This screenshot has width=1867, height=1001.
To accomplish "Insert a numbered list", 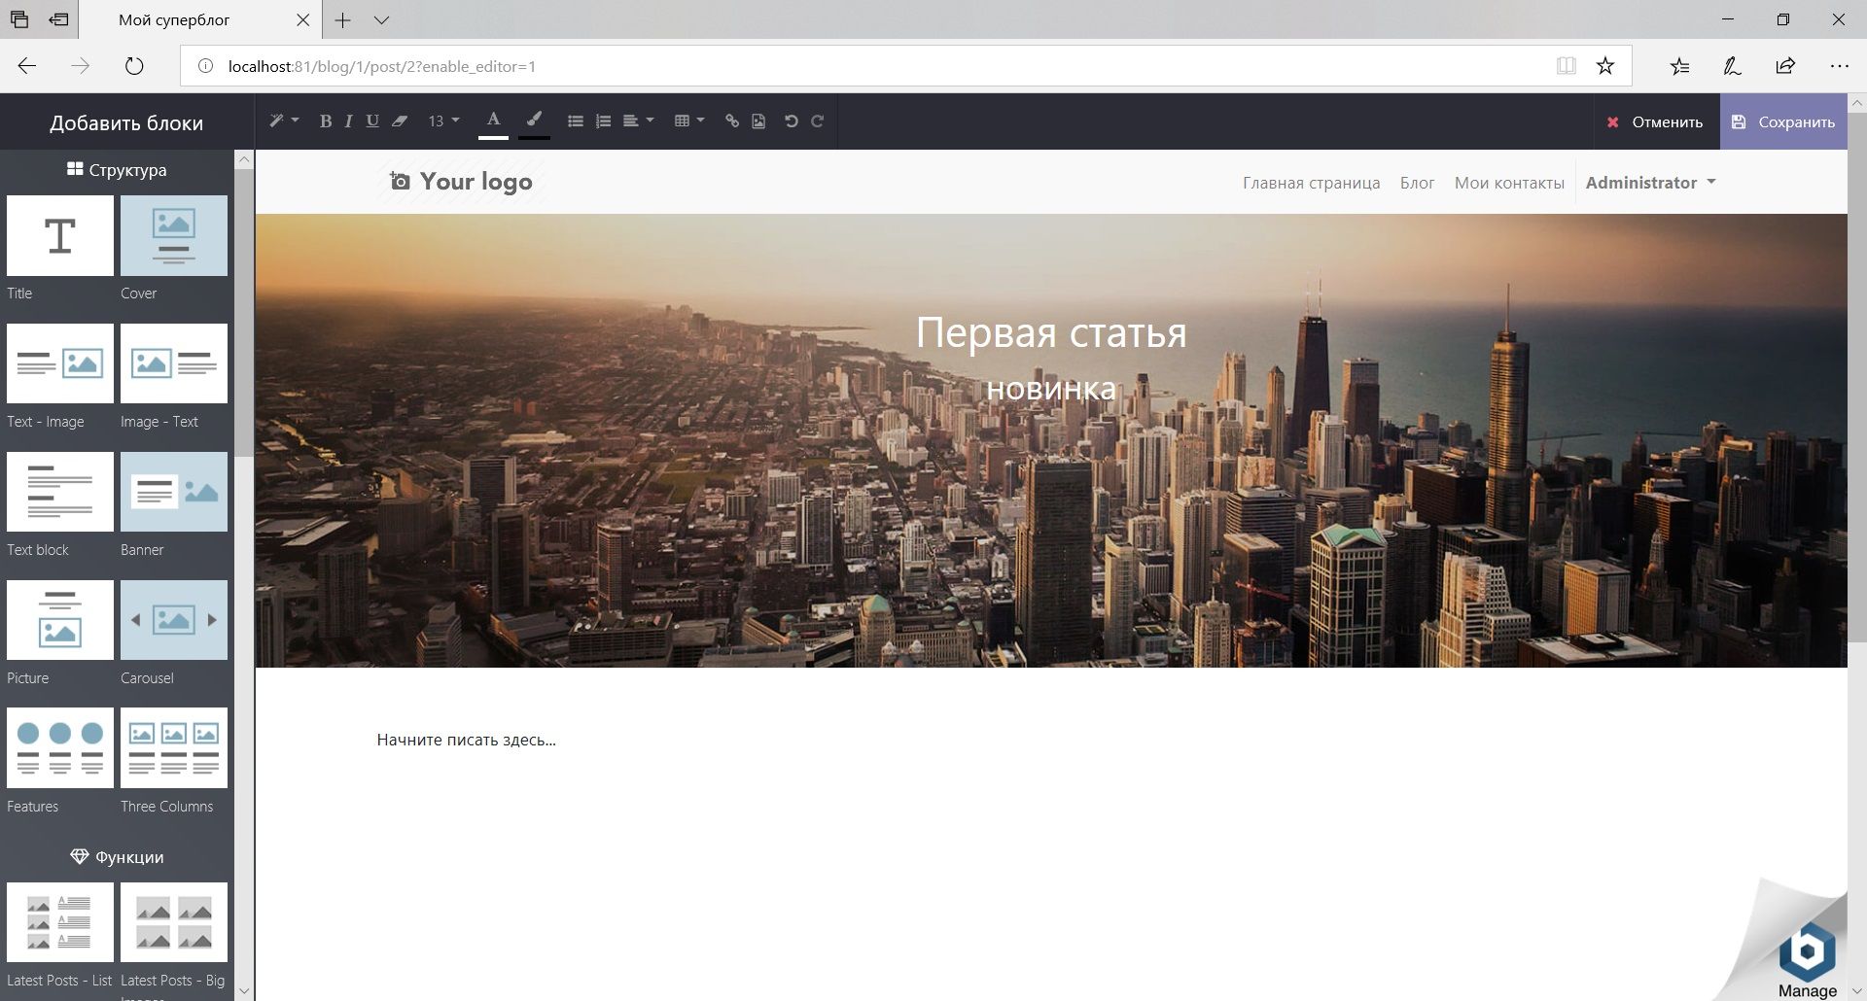I will coord(604,121).
